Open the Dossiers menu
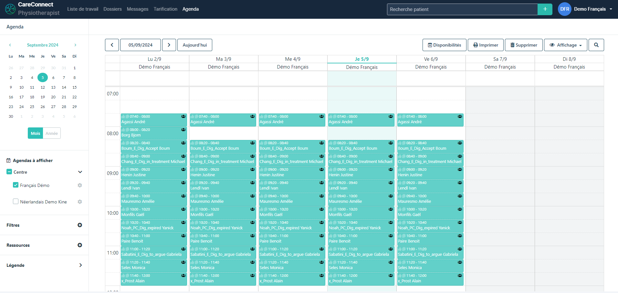The width and height of the screenshot is (618, 293). [x=112, y=9]
